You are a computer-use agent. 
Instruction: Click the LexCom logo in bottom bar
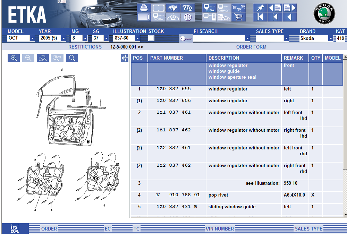click(x=15, y=229)
